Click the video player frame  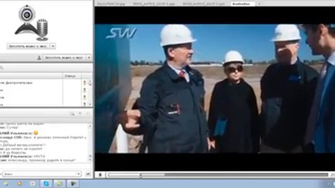point(215,88)
